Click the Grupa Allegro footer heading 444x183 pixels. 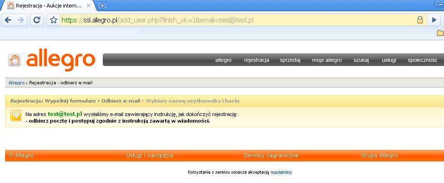coord(379,155)
